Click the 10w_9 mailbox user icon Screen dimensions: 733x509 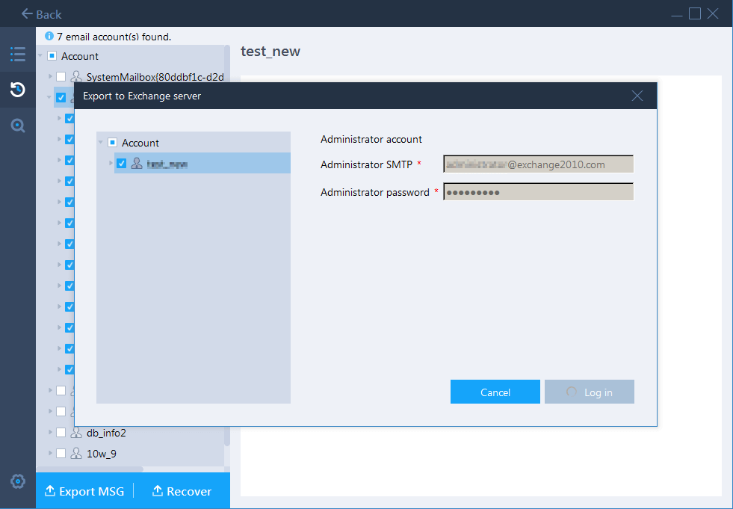click(x=76, y=453)
